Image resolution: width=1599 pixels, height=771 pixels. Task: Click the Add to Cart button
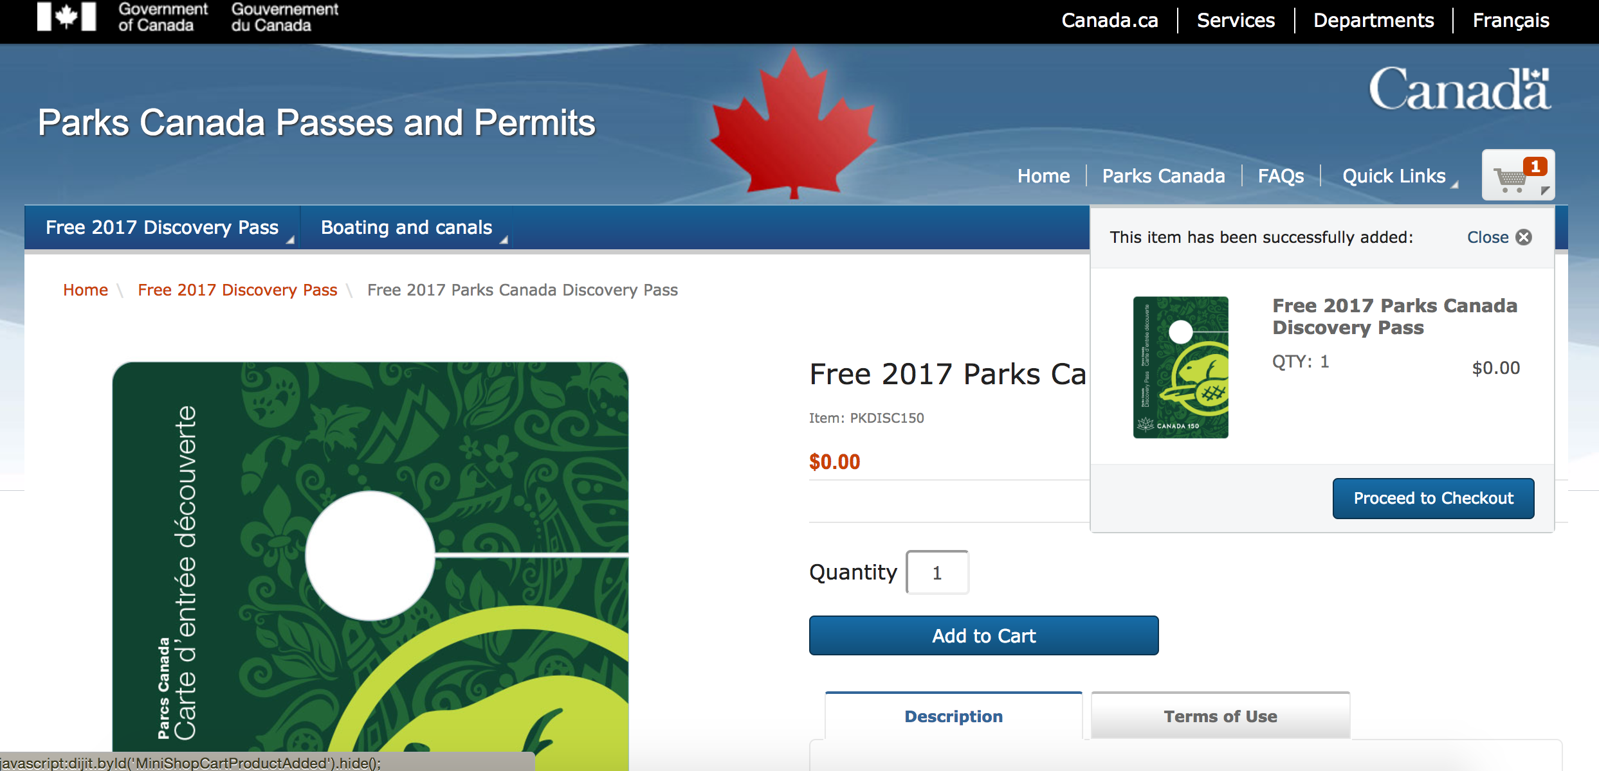pyautogui.click(x=983, y=635)
